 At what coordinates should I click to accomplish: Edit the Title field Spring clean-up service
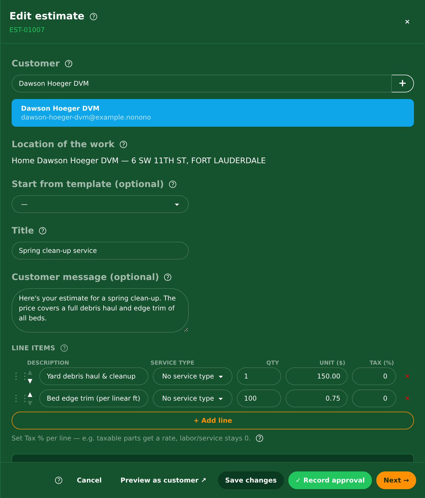(100, 251)
